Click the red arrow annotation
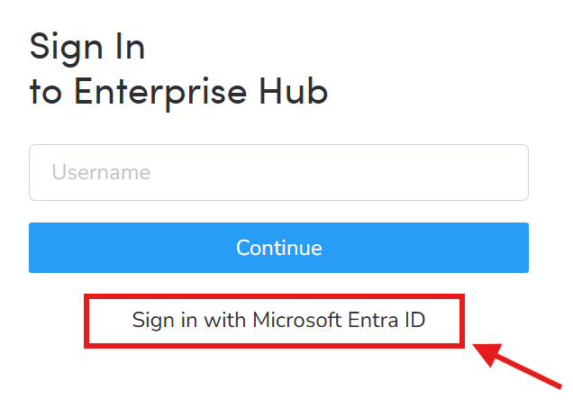The image size is (573, 409). coord(517,366)
